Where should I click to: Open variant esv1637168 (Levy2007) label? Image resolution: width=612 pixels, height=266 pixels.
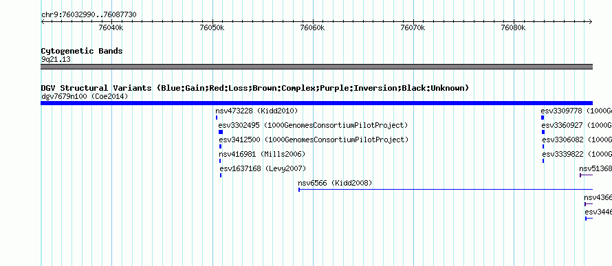pos(263,169)
